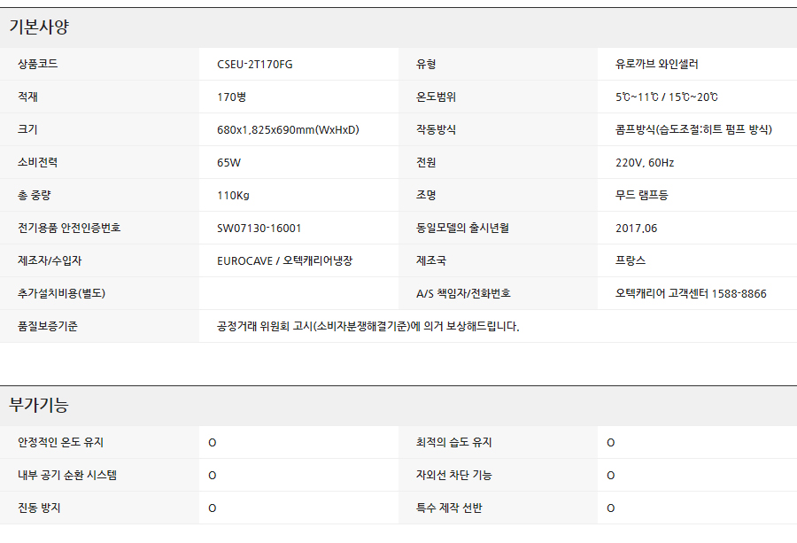
Task: Click the 110Kg total weight value
Action: 233,196
